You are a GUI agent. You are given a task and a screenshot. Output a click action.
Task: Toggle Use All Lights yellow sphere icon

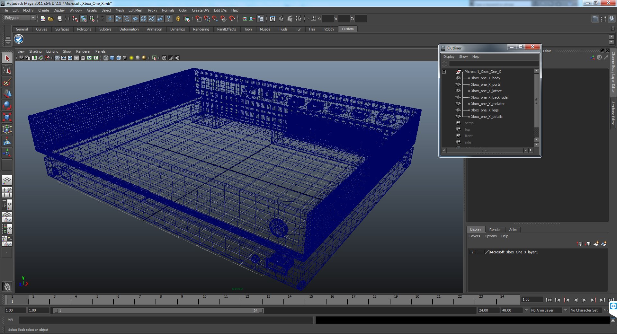click(x=131, y=58)
